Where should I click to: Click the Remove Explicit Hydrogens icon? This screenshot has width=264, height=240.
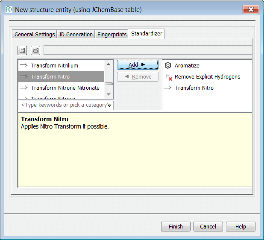pos(168,77)
